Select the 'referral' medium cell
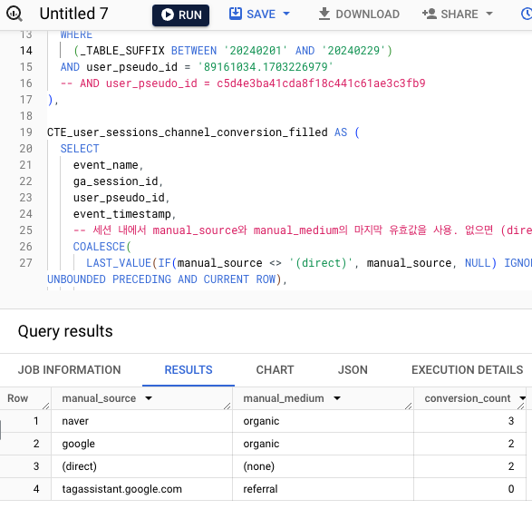 coord(323,489)
